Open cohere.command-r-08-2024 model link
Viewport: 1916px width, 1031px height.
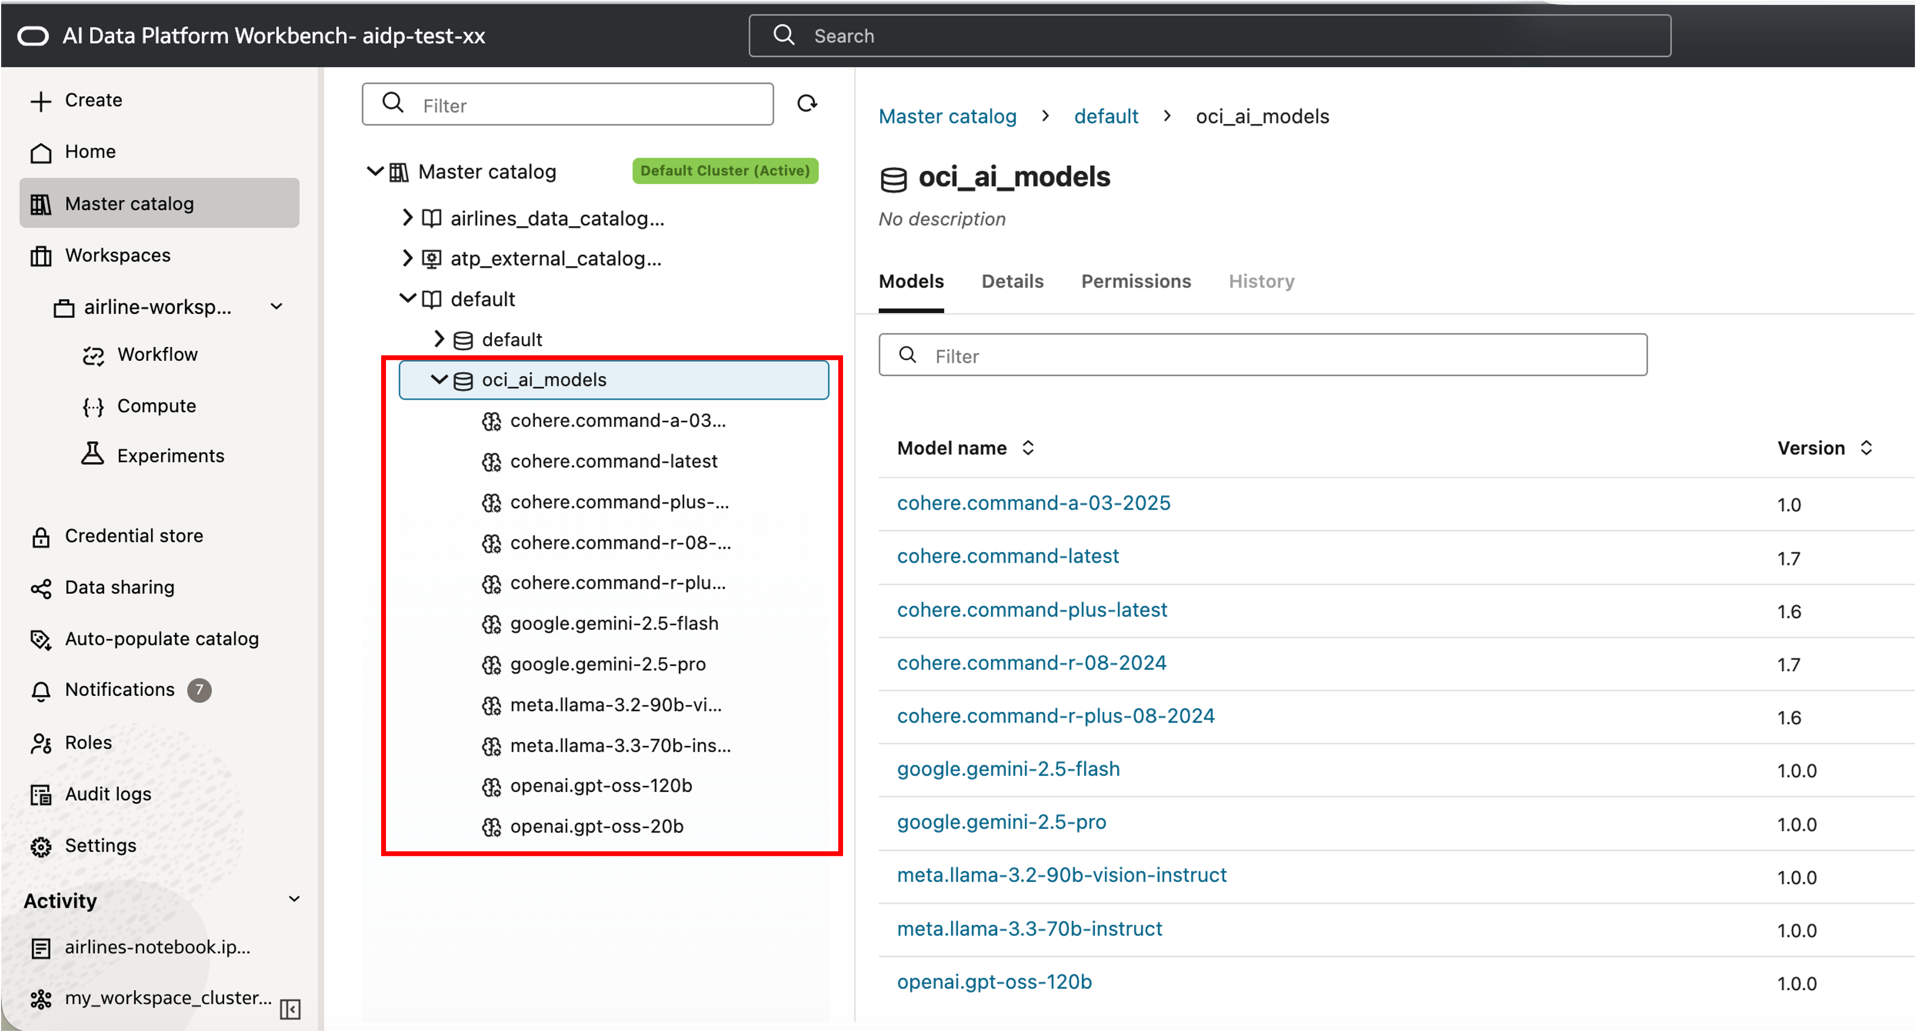1032,662
